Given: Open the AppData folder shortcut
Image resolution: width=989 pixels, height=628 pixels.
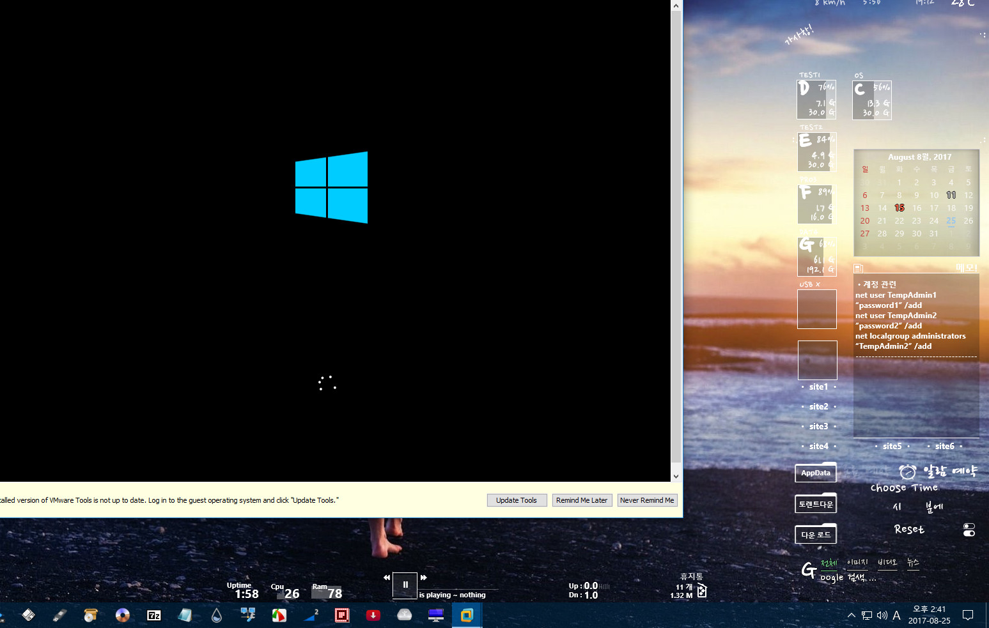Looking at the screenshot, I should tap(816, 472).
